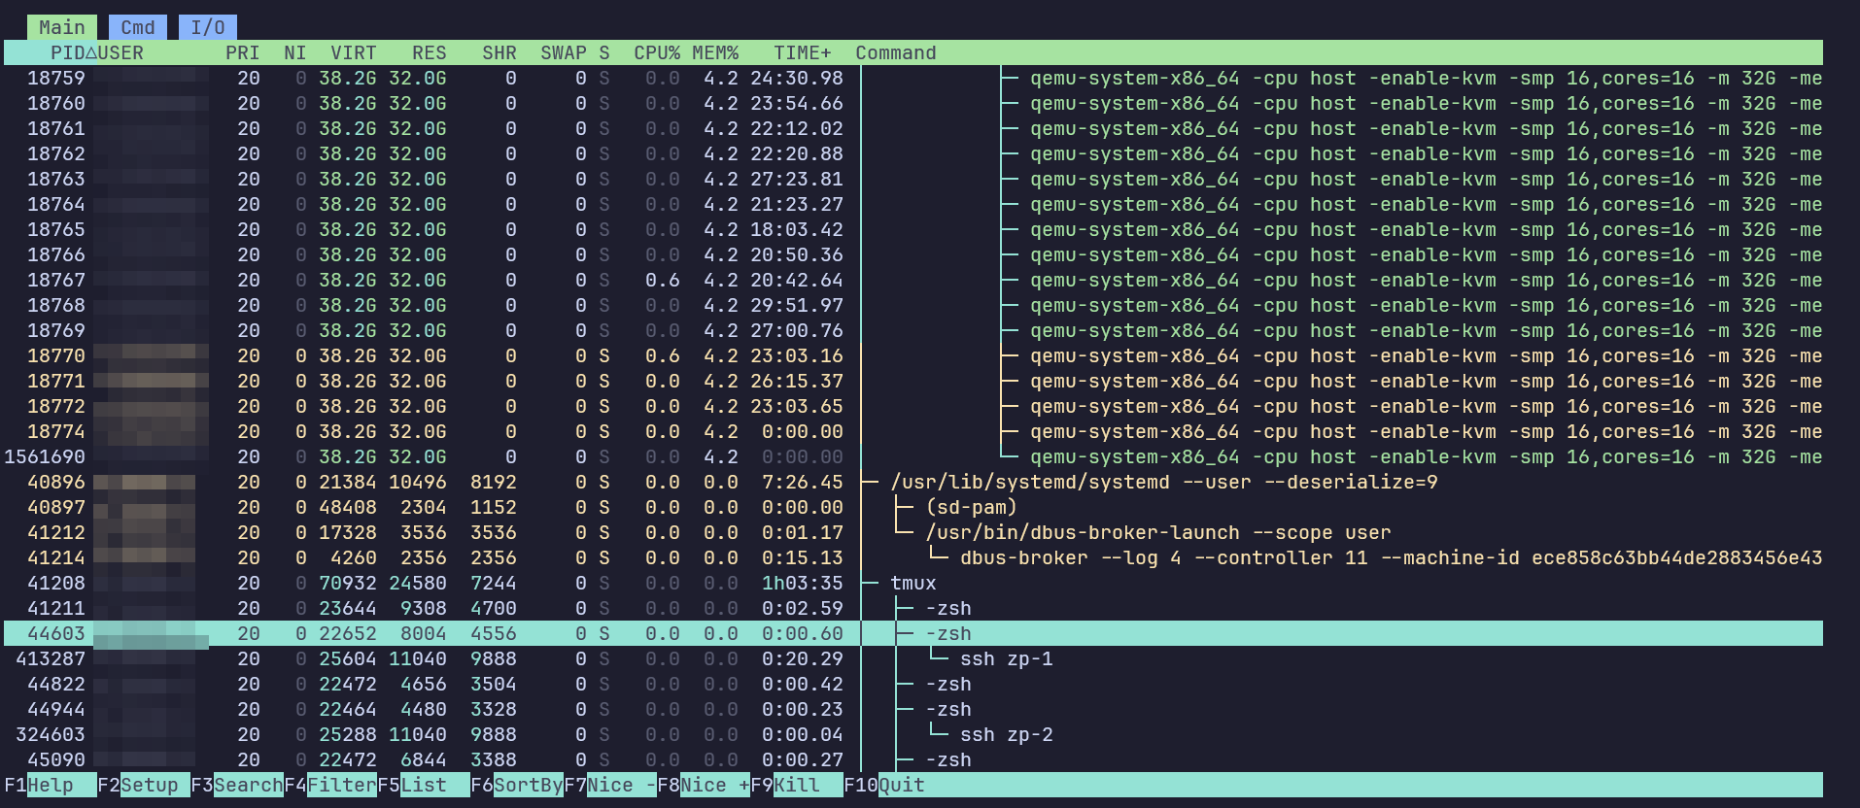
Task: Select the (sd-pam) process row
Action: click(x=913, y=507)
